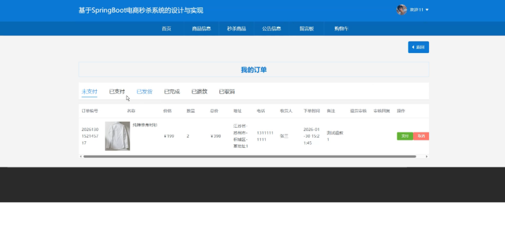Click the phone number 13111111111

[265, 136]
